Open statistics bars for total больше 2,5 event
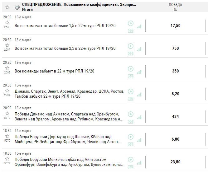208x173 pixels. coord(139,49)
